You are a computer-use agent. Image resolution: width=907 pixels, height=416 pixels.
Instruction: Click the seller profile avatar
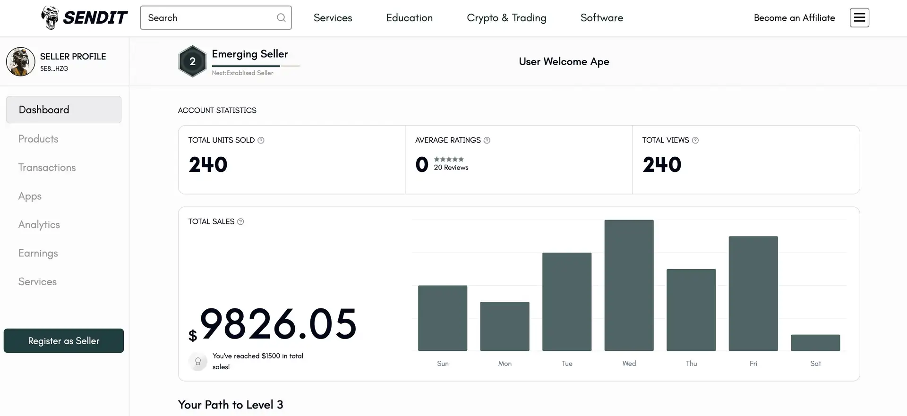(20, 61)
